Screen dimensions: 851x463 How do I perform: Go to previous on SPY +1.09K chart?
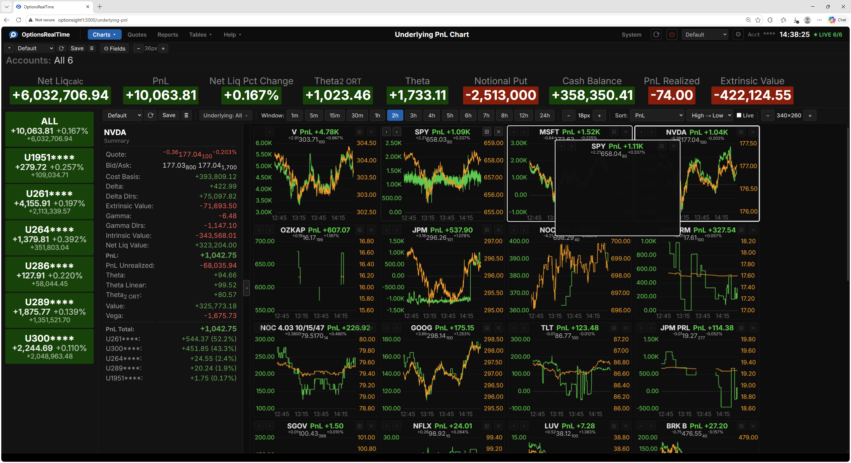(387, 132)
